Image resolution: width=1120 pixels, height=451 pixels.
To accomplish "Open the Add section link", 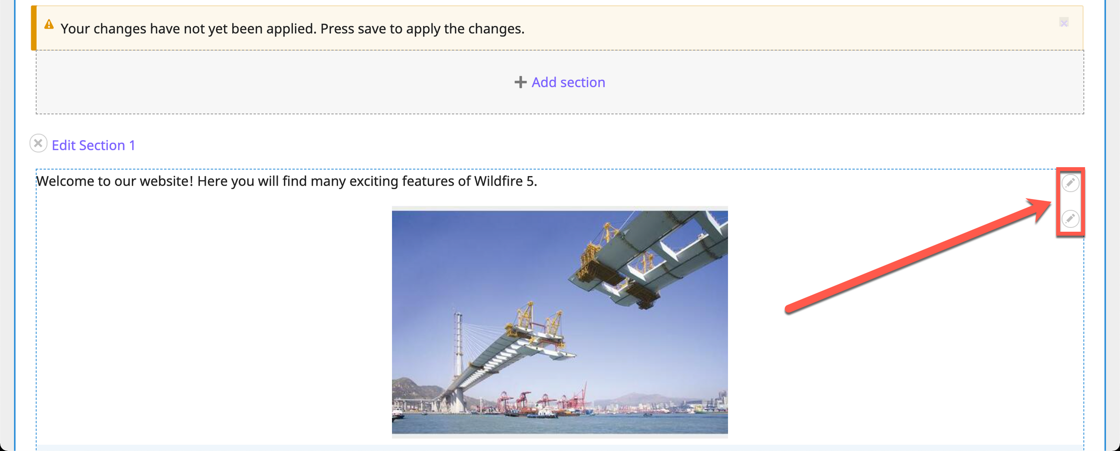I will (568, 82).
